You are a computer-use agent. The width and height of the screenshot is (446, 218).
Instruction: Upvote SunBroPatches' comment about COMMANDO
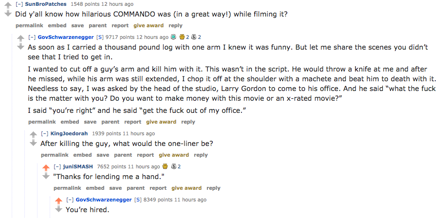(7, 5)
